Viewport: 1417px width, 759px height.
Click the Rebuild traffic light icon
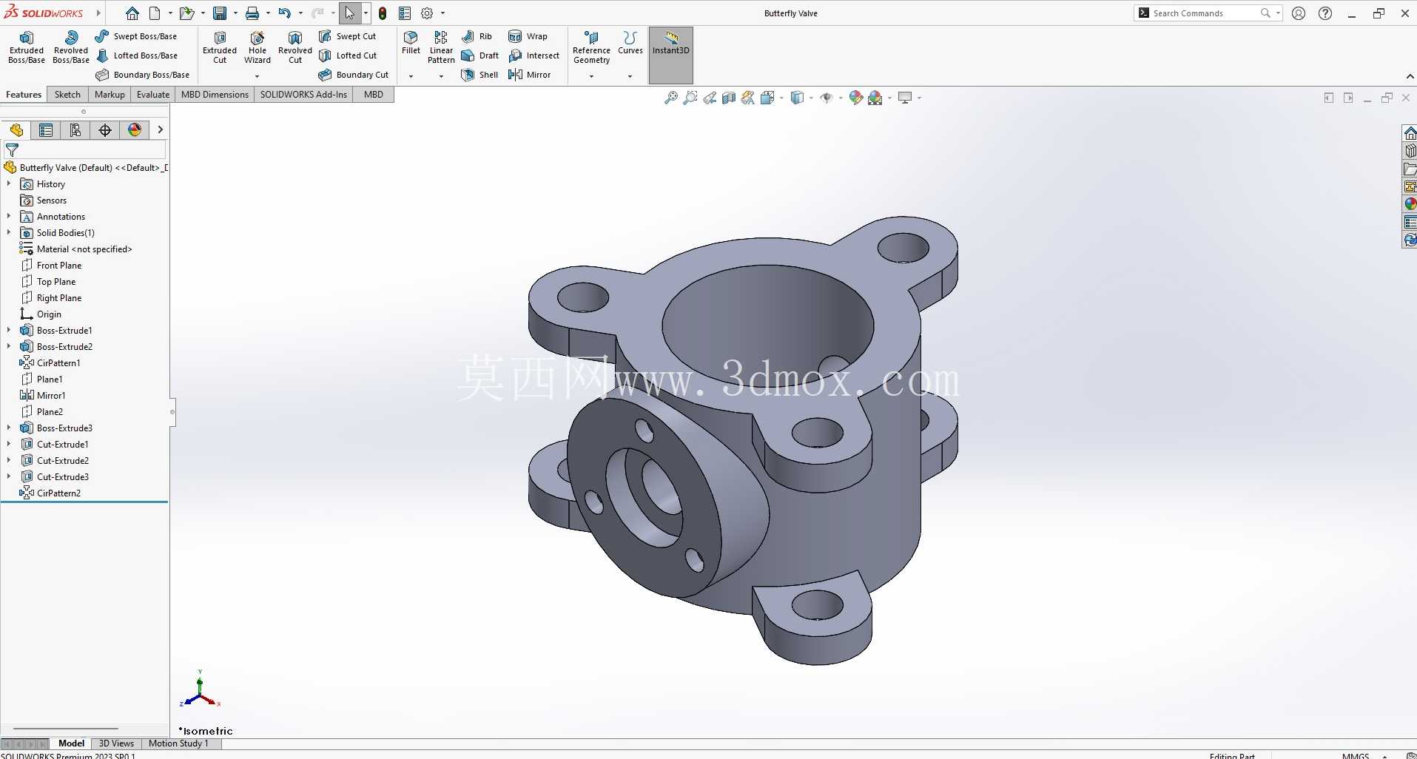pos(383,13)
